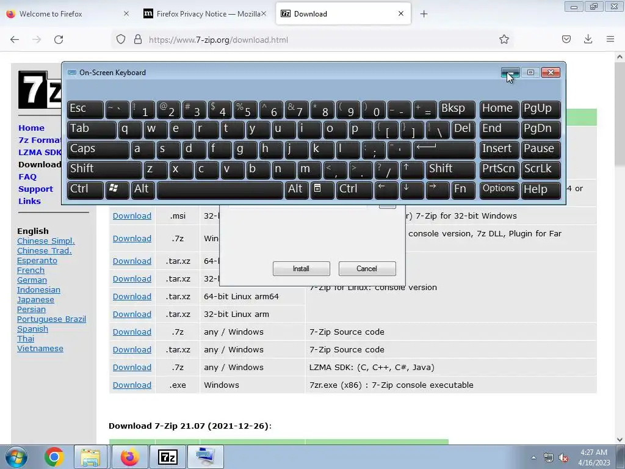
Task: Close the Download tab
Action: point(400,13)
